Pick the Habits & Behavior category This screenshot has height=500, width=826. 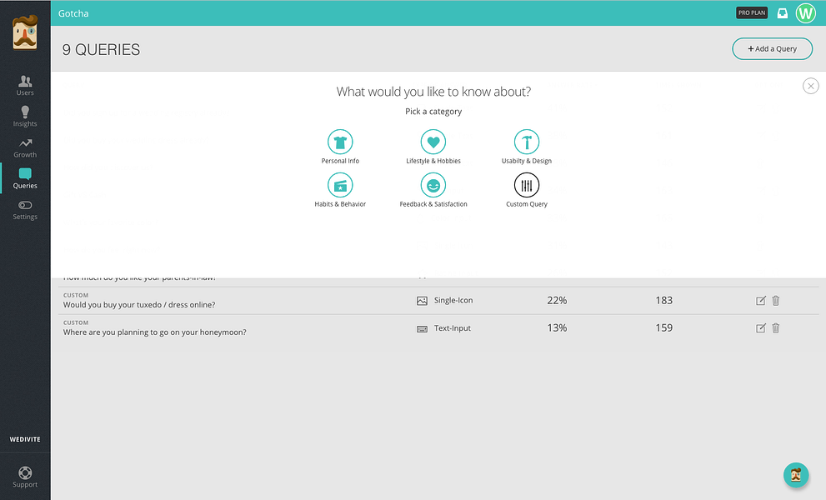point(340,190)
